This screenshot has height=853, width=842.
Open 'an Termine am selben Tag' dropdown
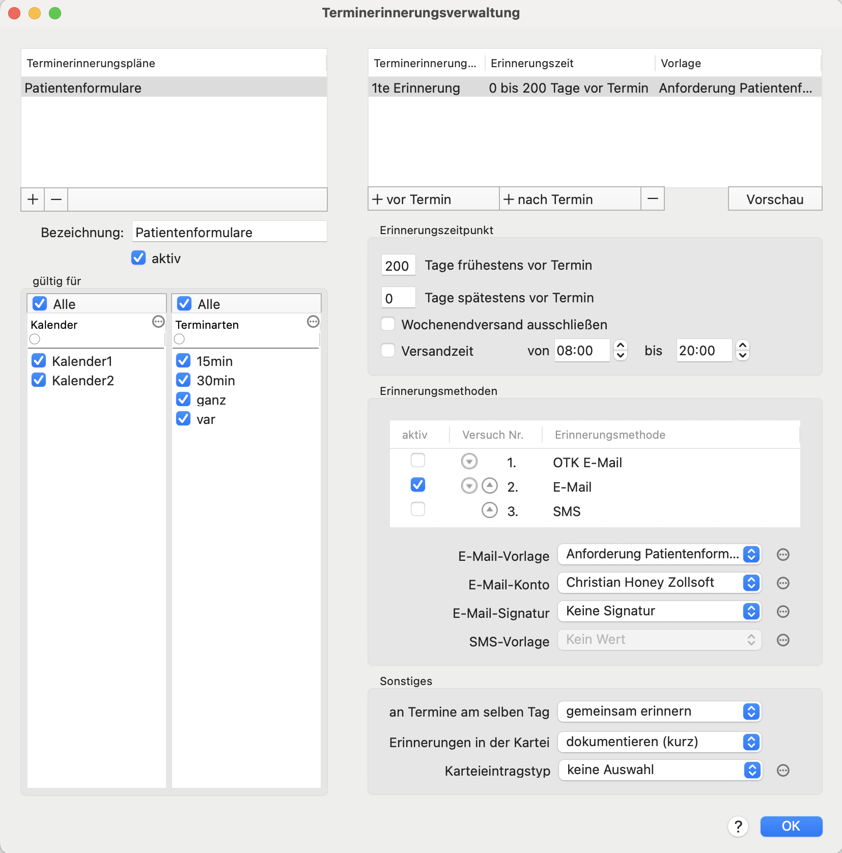(x=660, y=712)
